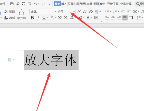
Task: Expand the line spacing dropdown arrow
Action: tap(142, 18)
